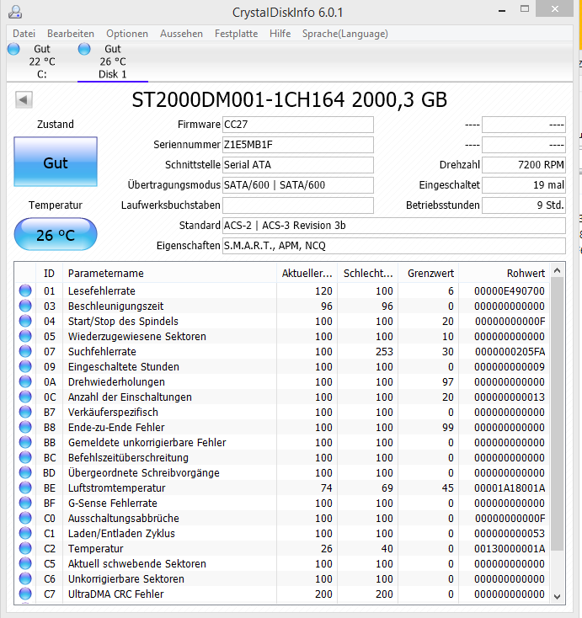Open the Bearbeiten menu
The width and height of the screenshot is (582, 618).
click(x=71, y=34)
